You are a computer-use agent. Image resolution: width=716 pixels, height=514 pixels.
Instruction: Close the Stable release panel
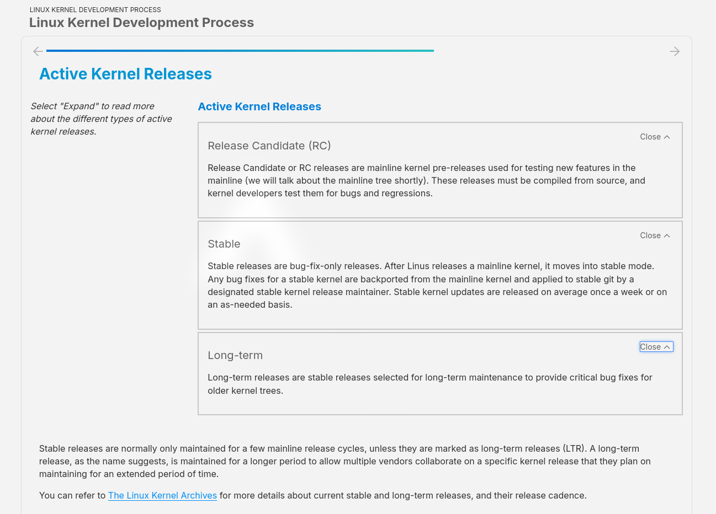(x=655, y=235)
